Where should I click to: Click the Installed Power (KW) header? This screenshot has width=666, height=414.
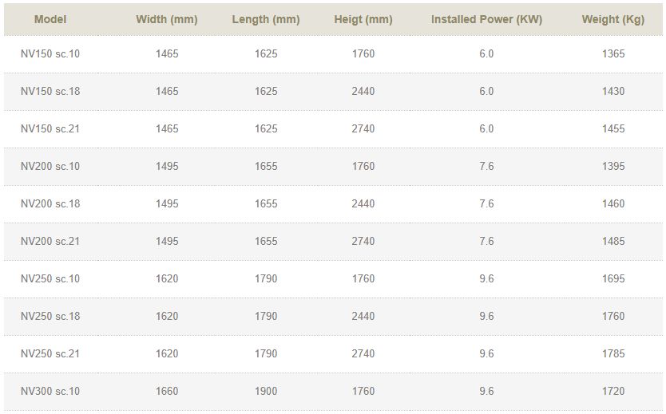pyautogui.click(x=486, y=19)
